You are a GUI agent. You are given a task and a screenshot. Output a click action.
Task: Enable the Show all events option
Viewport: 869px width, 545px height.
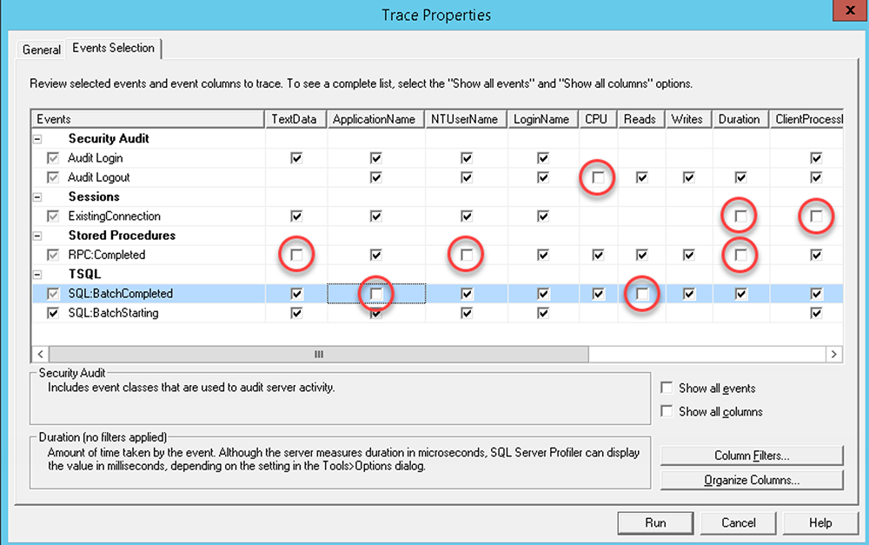point(666,388)
